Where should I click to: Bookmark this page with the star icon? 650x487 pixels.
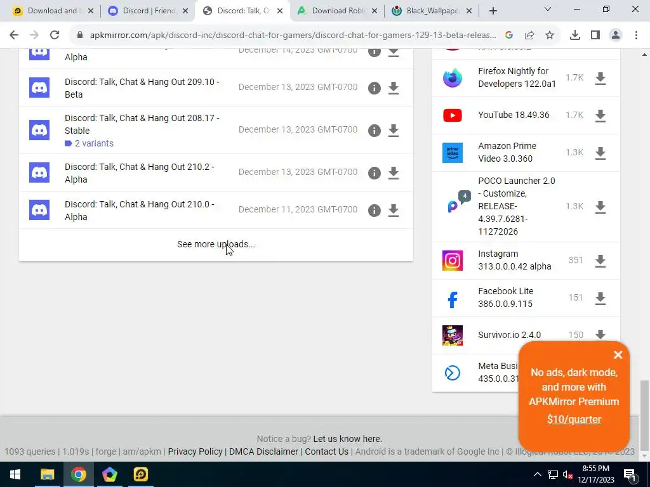[549, 36]
